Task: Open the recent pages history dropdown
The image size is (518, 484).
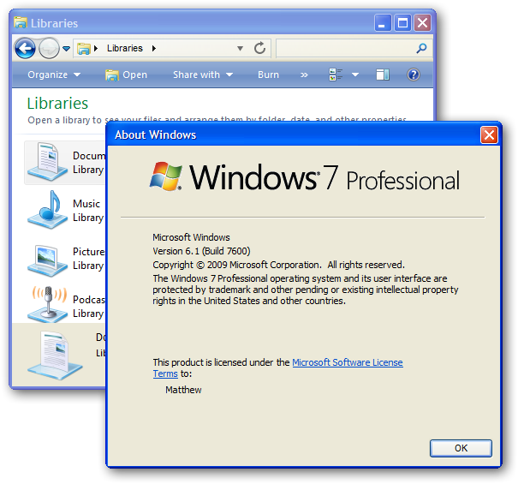Action: coord(67,49)
